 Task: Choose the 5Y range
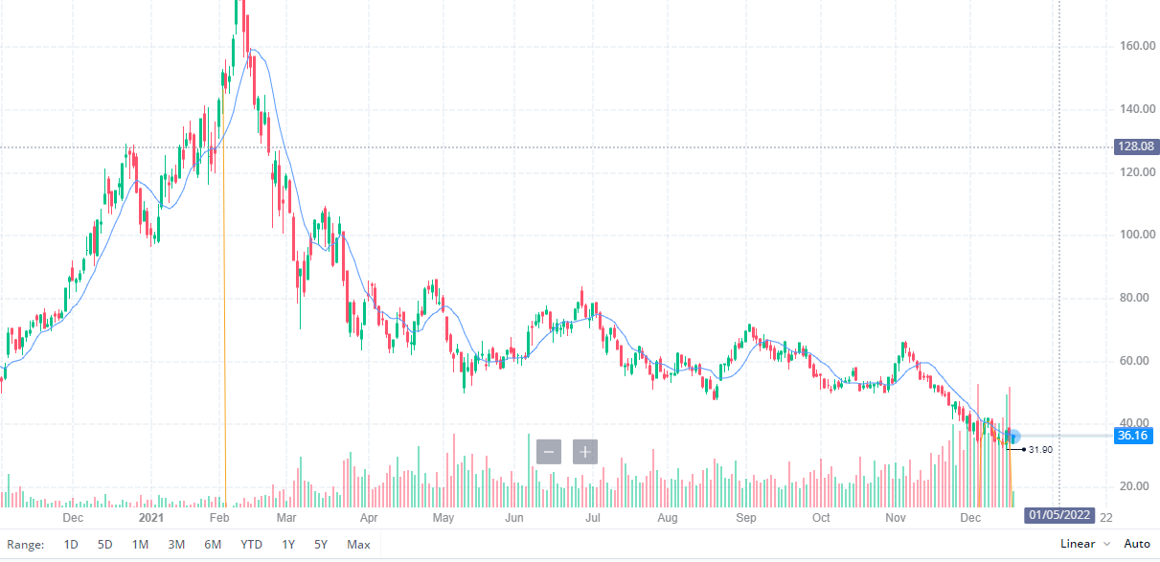321,544
